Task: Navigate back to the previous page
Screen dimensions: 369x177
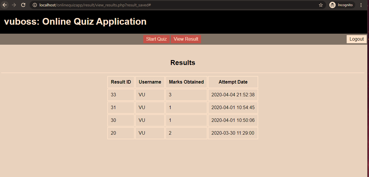Action: (4, 5)
